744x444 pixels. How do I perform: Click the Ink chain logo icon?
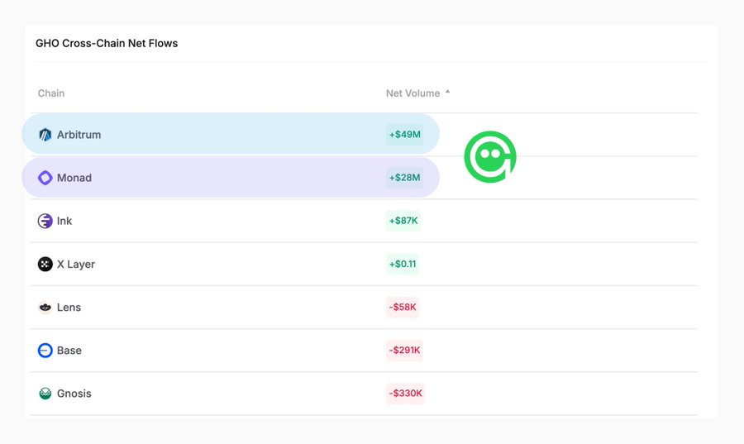point(45,221)
